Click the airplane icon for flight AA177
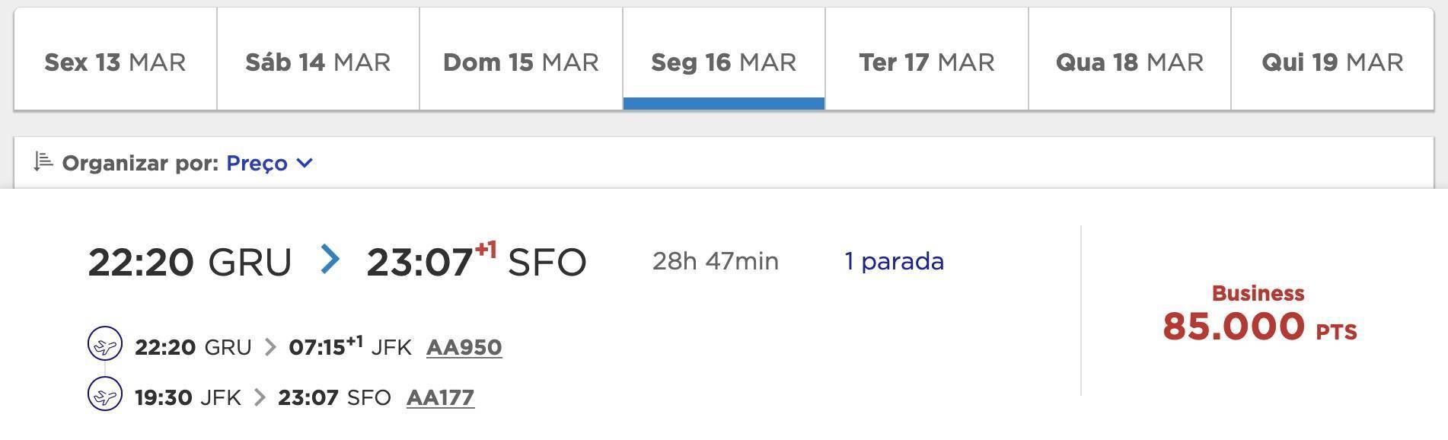 point(105,394)
